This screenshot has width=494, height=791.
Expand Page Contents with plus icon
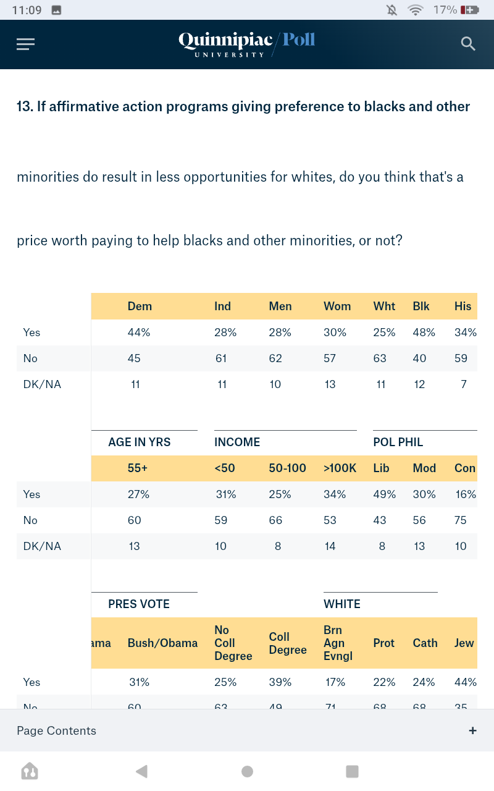coord(472,730)
